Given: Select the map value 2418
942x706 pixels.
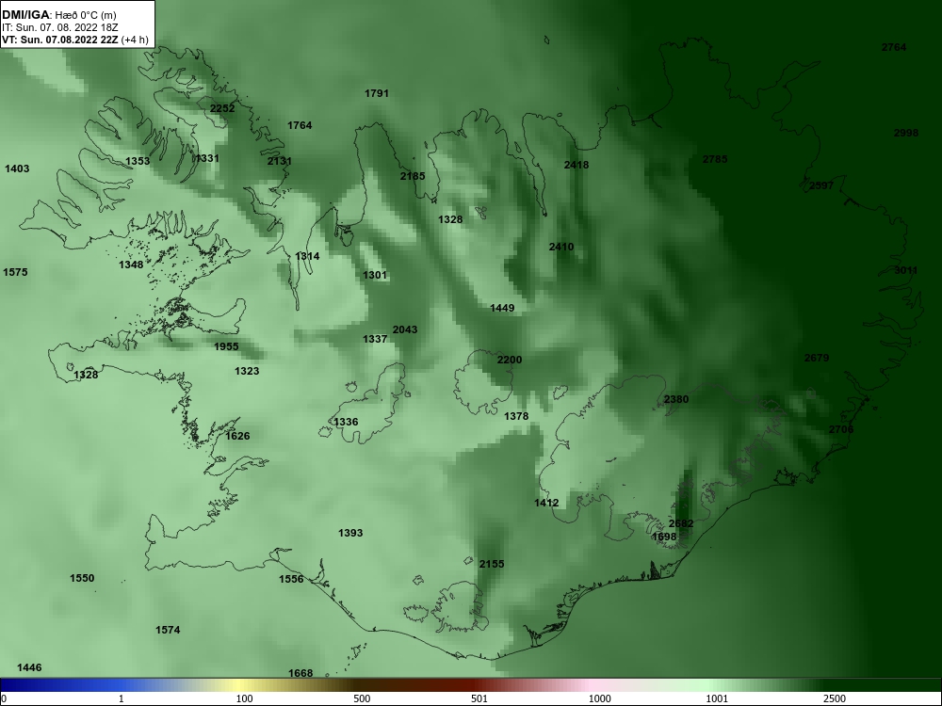Looking at the screenshot, I should click(x=577, y=165).
